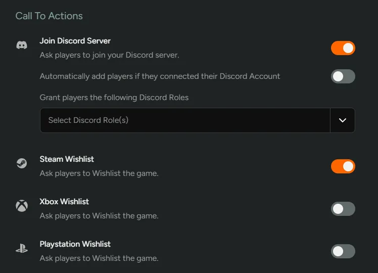Turn off the Steam Wishlist toggle

click(343, 166)
